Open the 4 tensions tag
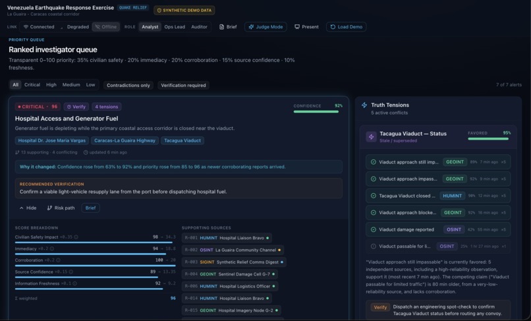This screenshot has height=321, width=531. [x=106, y=107]
